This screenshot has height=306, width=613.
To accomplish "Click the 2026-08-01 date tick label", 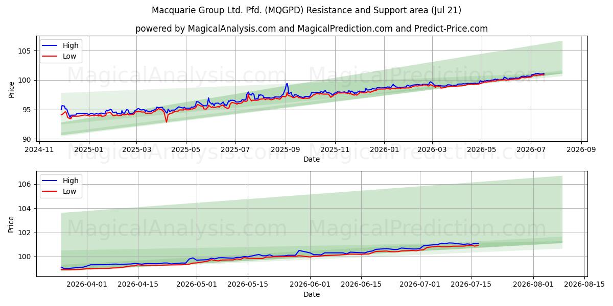I will 533,285.
